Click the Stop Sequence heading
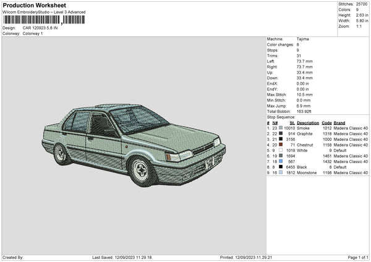The height and width of the screenshot is (262, 371). pos(281,117)
